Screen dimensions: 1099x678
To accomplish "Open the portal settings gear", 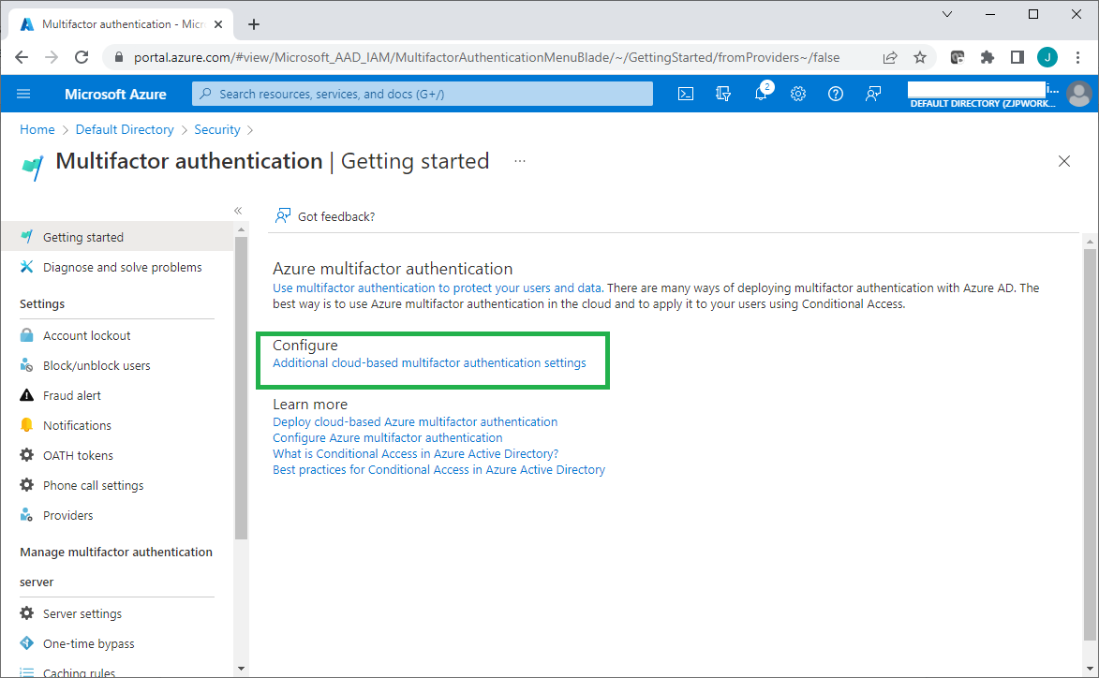I will [798, 94].
